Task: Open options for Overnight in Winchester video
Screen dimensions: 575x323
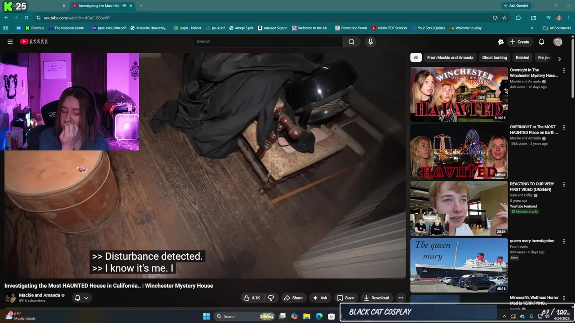Action: 564,70
